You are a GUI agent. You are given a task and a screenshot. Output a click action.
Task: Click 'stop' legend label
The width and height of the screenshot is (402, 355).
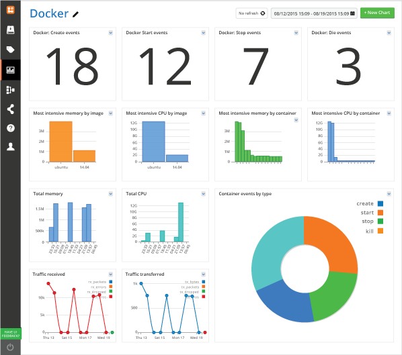pos(368,221)
